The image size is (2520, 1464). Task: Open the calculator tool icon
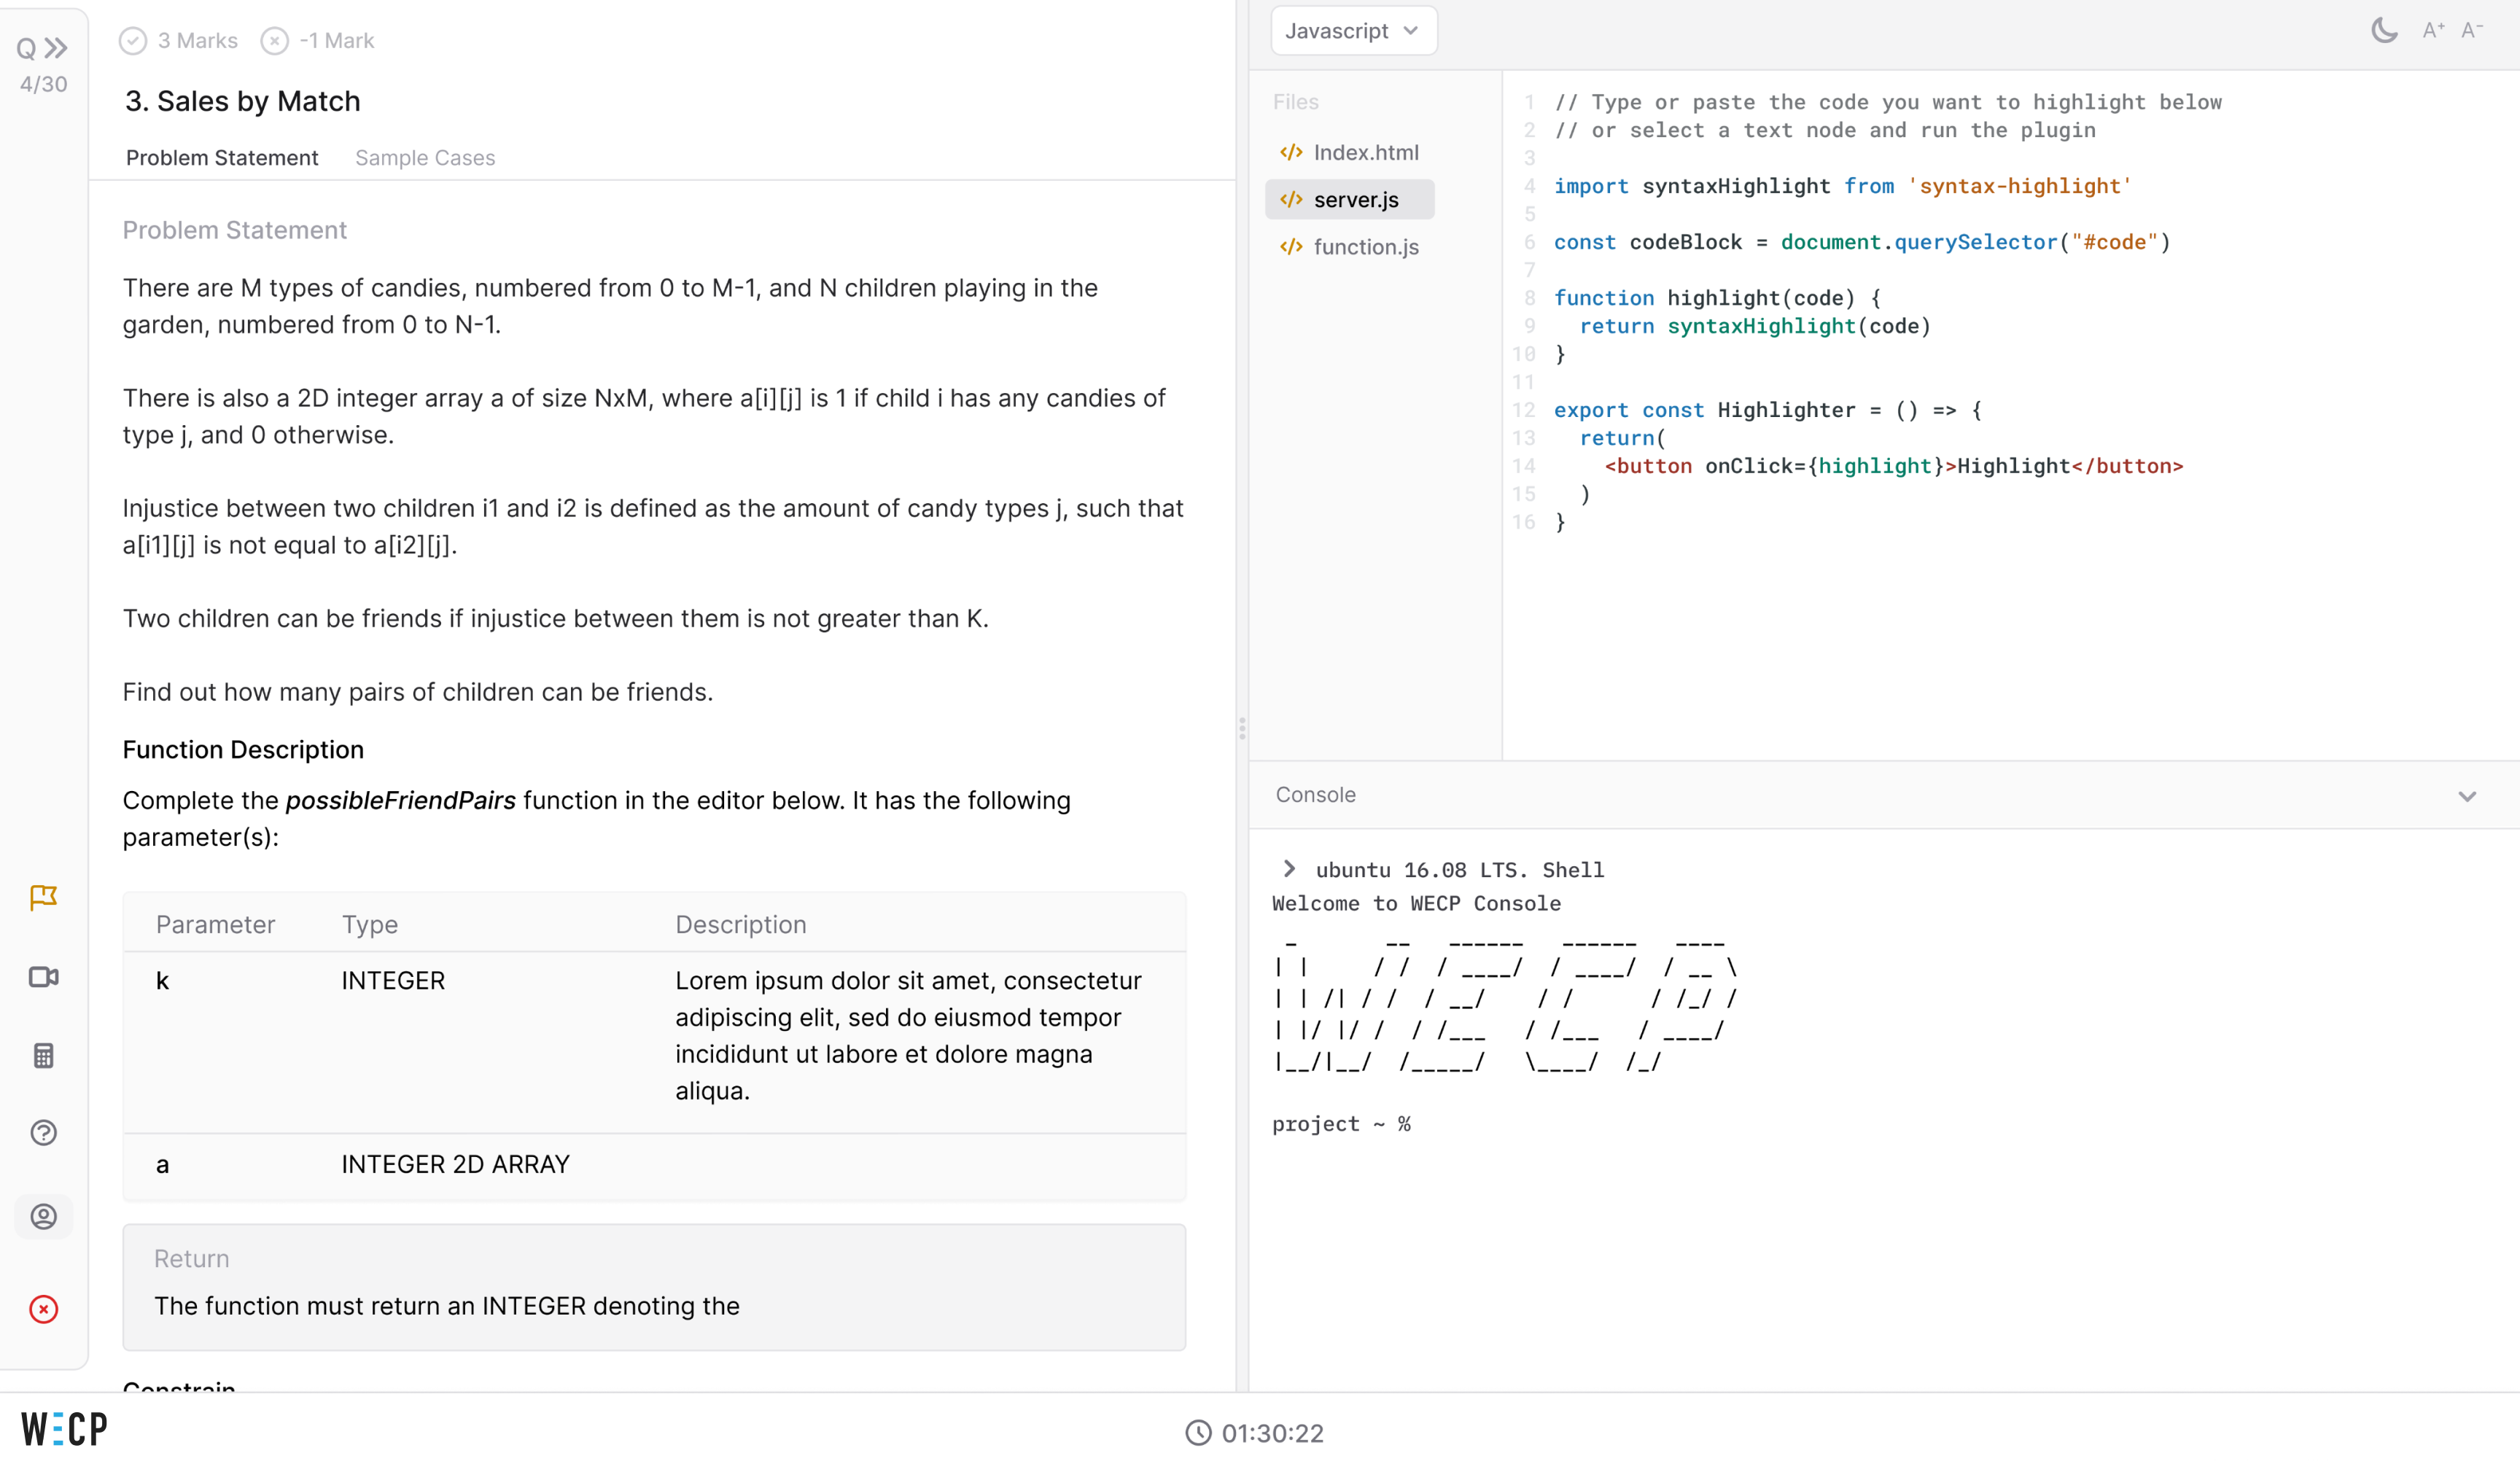tap(43, 1055)
